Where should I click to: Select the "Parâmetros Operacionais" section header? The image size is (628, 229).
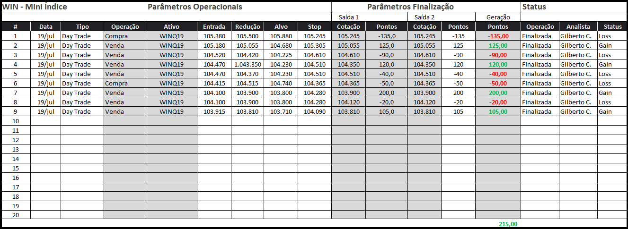(195, 7)
